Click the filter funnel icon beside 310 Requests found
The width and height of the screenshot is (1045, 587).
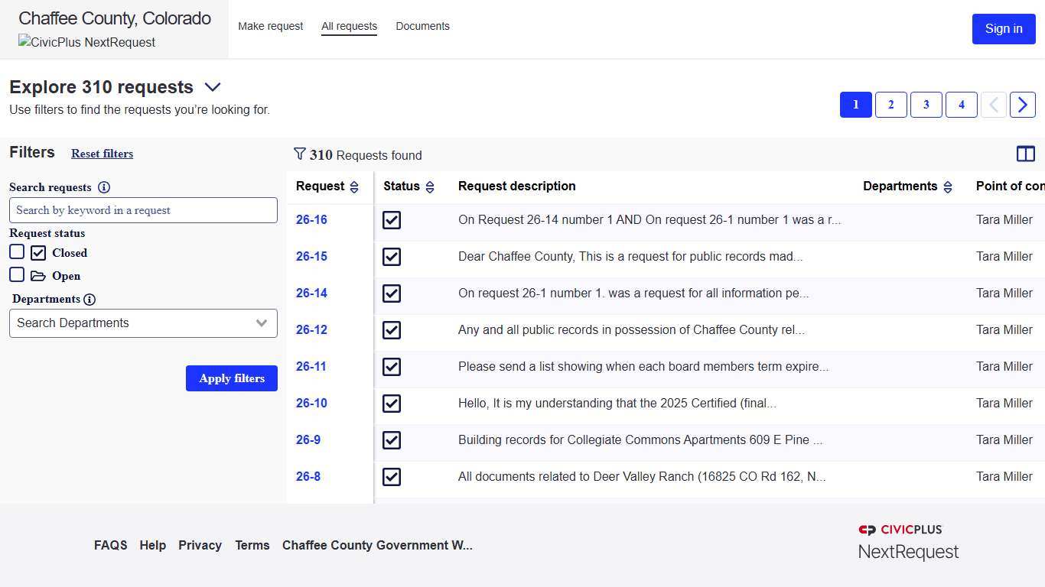(x=300, y=154)
